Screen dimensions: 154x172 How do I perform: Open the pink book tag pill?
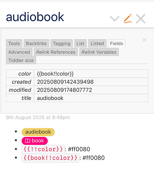point(35,141)
